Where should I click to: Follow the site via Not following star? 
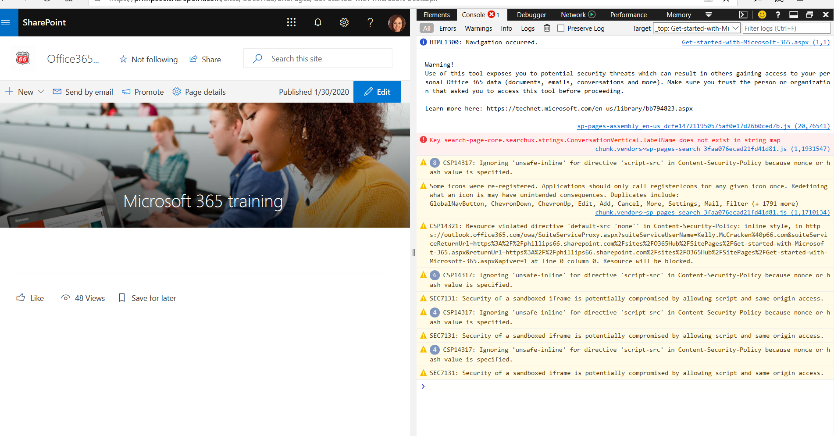coord(148,59)
